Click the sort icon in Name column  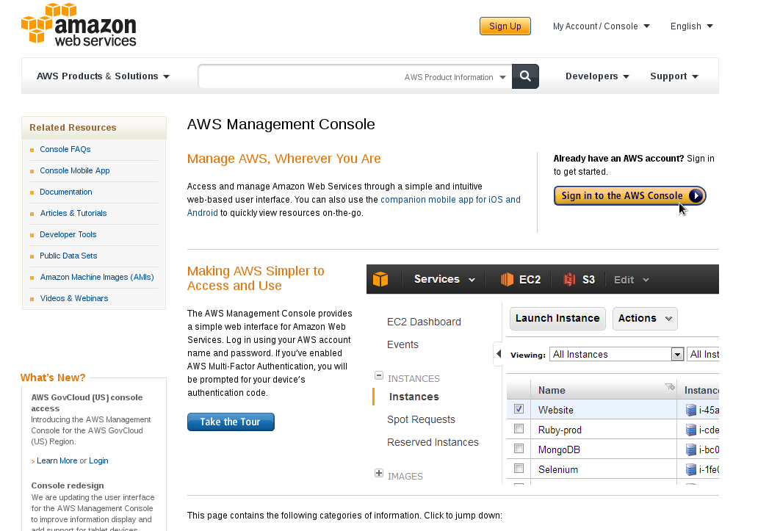pyautogui.click(x=669, y=387)
